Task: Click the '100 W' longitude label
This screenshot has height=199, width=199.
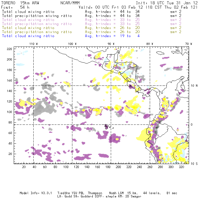Action: pos(72,44)
